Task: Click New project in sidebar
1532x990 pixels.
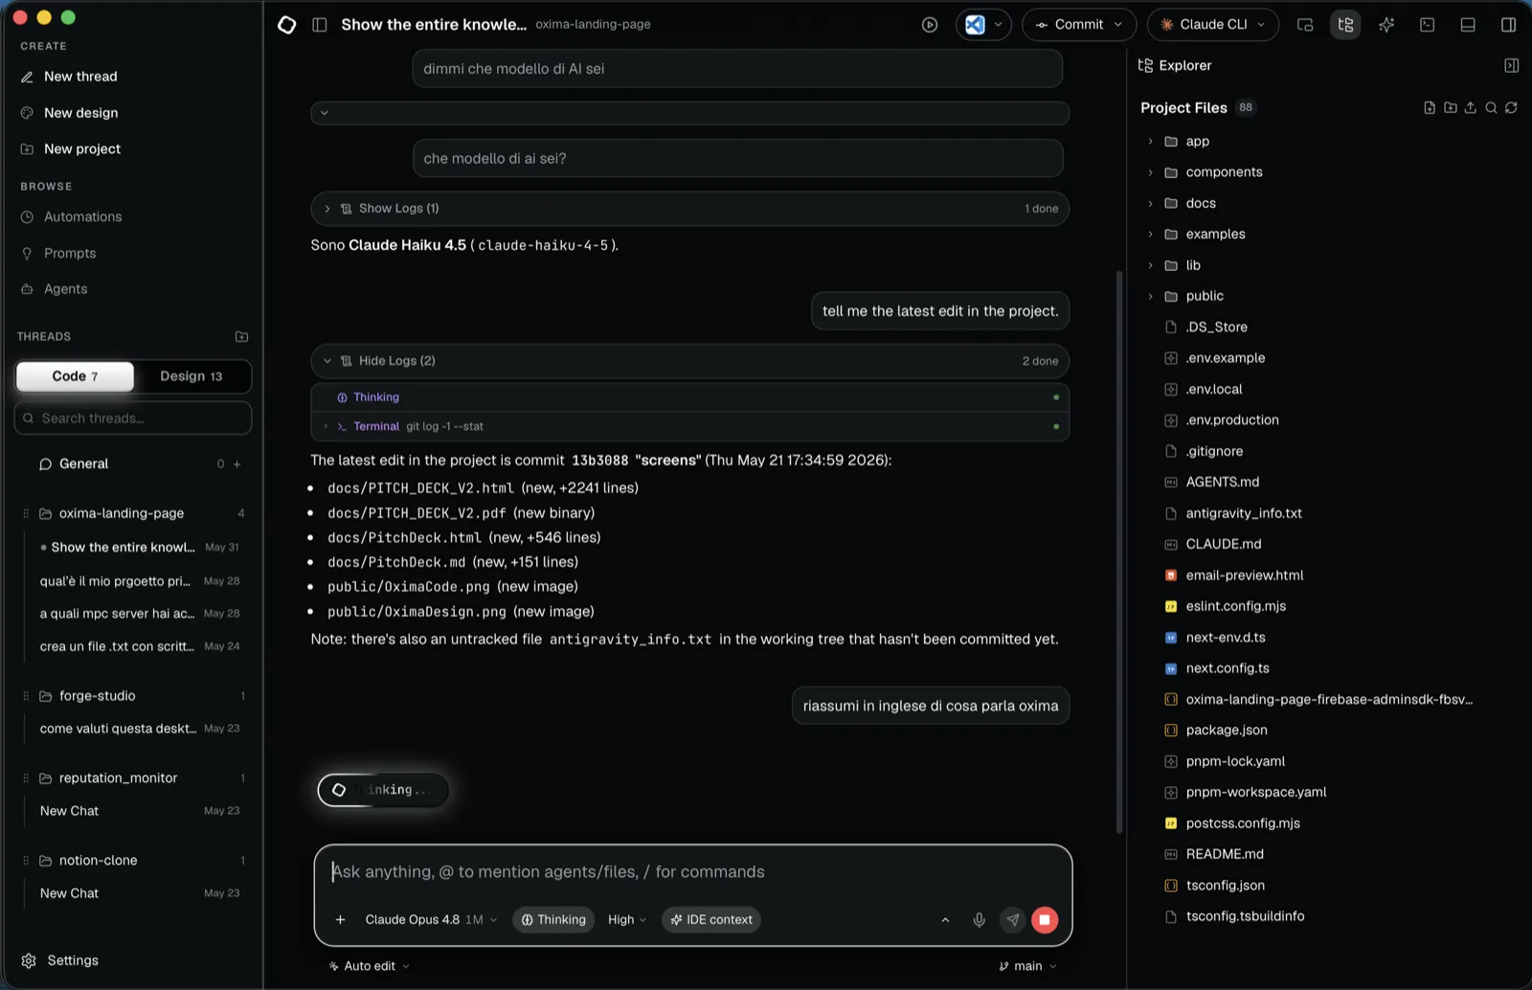Action: (81, 149)
